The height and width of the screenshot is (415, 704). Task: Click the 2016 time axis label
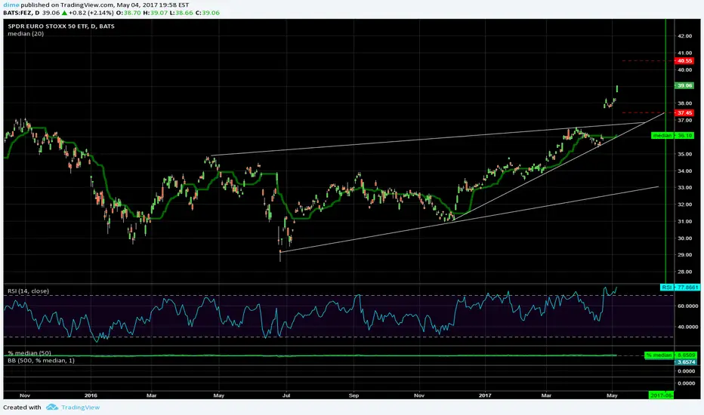coord(91,395)
